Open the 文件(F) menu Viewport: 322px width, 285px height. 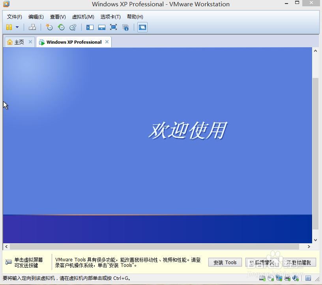click(x=14, y=17)
